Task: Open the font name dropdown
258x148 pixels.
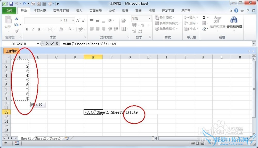Action: 61,20
